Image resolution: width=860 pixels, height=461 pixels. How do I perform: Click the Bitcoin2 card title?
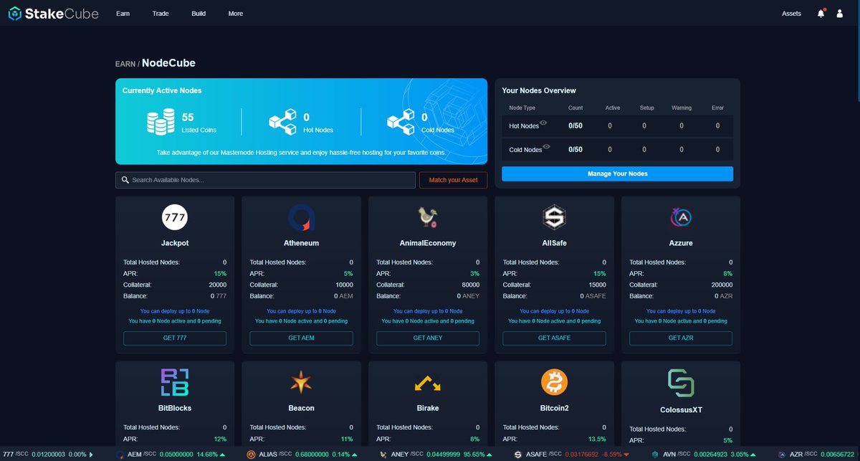coord(555,408)
